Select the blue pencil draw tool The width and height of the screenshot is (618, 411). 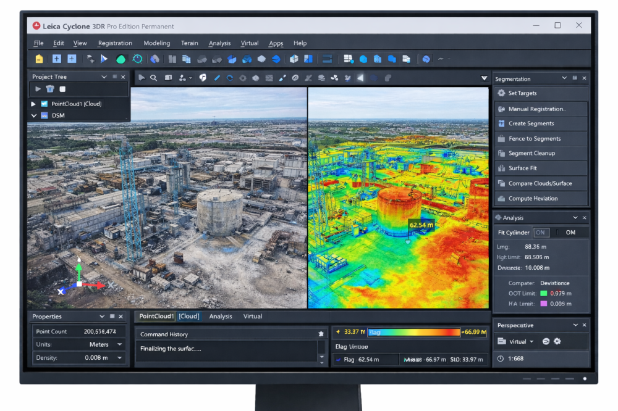[217, 78]
